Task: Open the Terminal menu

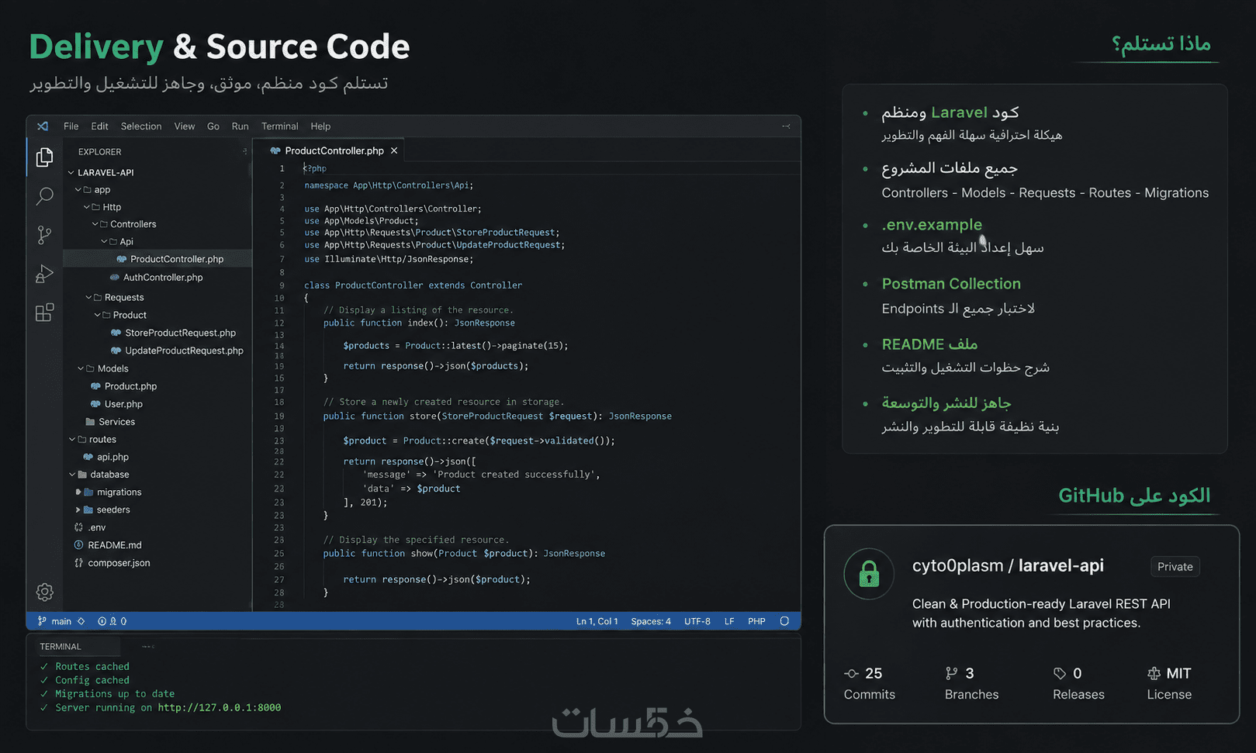Action: 279,126
